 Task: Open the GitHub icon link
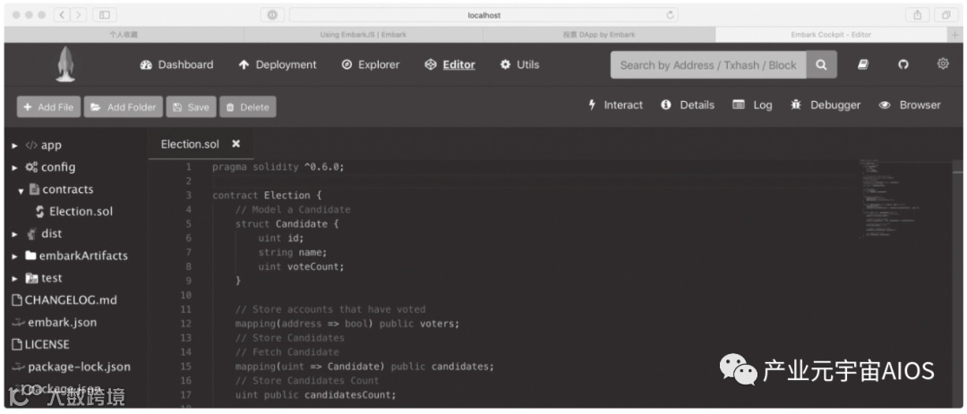coord(903,64)
